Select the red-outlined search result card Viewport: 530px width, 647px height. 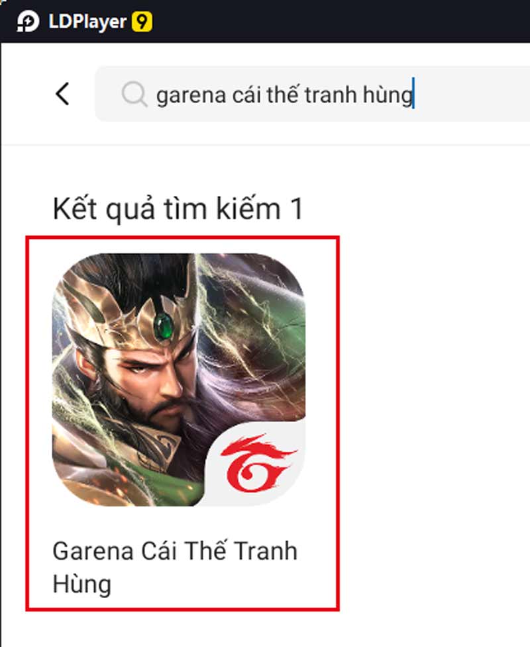(182, 423)
